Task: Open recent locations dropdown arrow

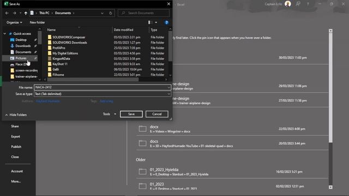Action: (20, 13)
